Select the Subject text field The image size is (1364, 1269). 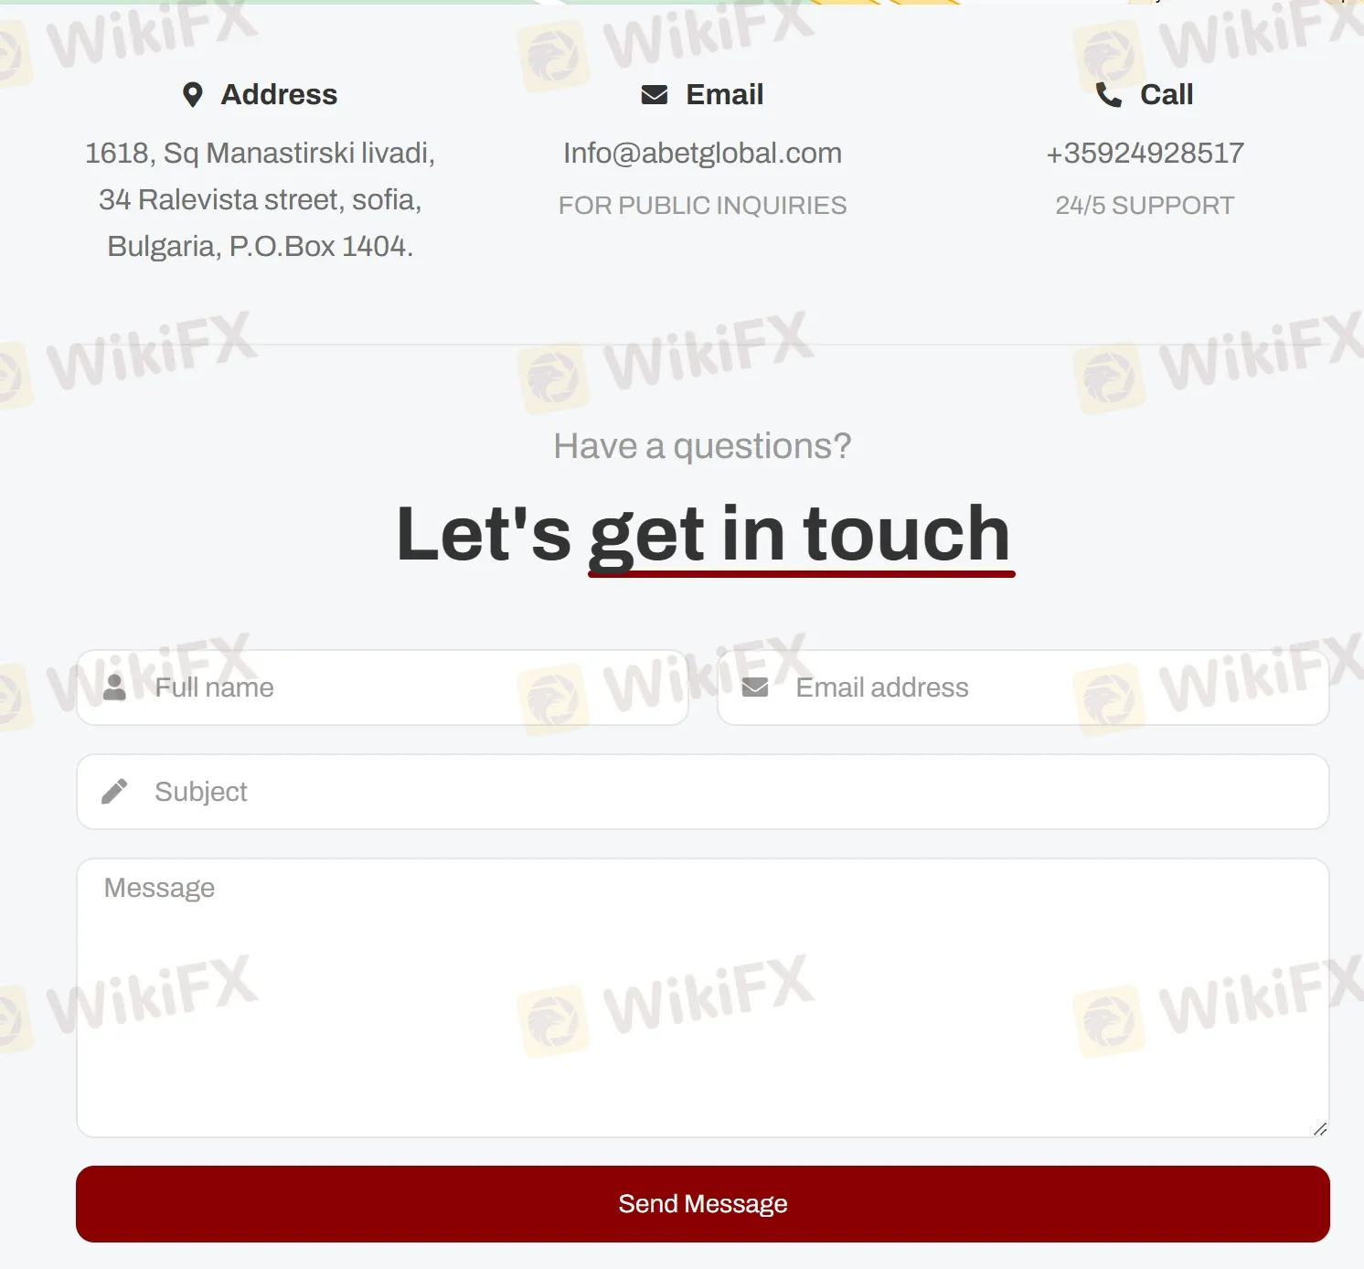pyautogui.click(x=703, y=792)
